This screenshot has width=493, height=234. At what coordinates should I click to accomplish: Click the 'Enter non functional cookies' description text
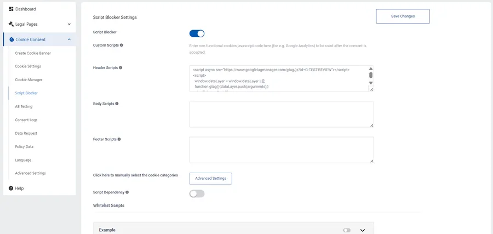coord(278,49)
